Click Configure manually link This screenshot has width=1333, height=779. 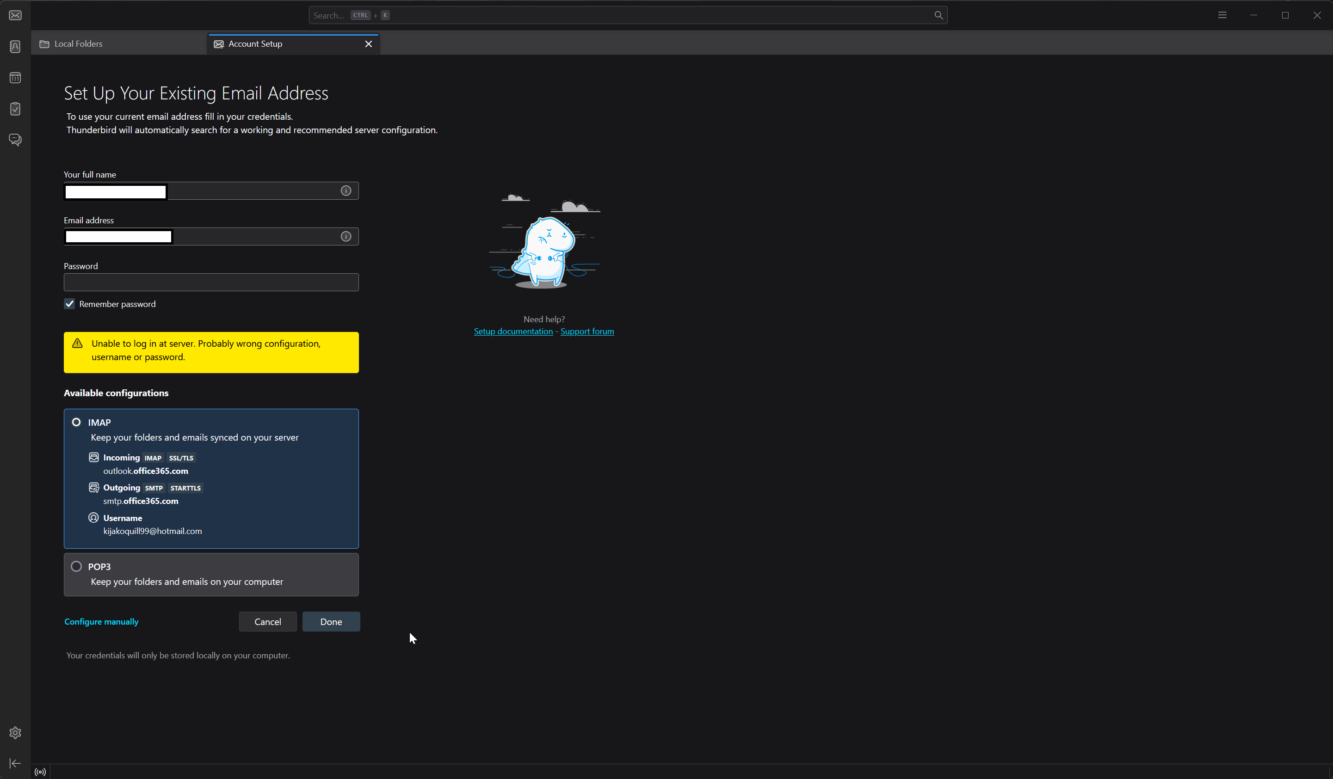(x=101, y=621)
